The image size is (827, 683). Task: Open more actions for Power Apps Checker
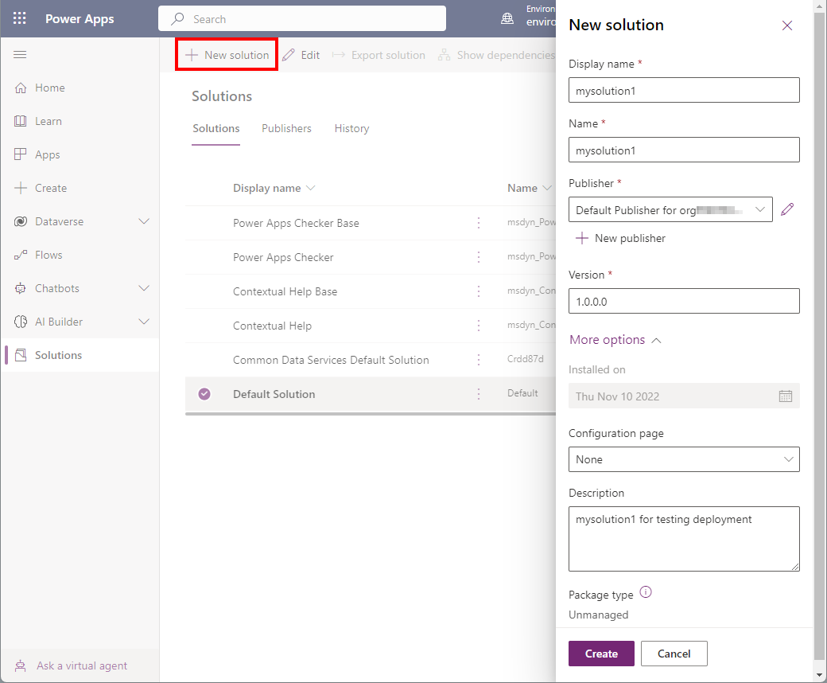pyautogui.click(x=479, y=257)
